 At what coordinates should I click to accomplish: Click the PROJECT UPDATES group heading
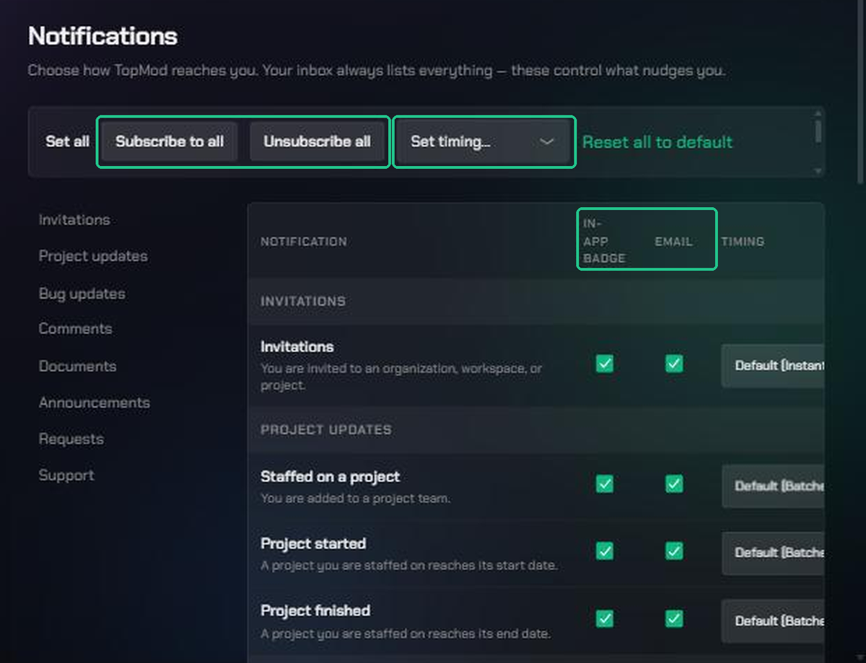coord(326,430)
